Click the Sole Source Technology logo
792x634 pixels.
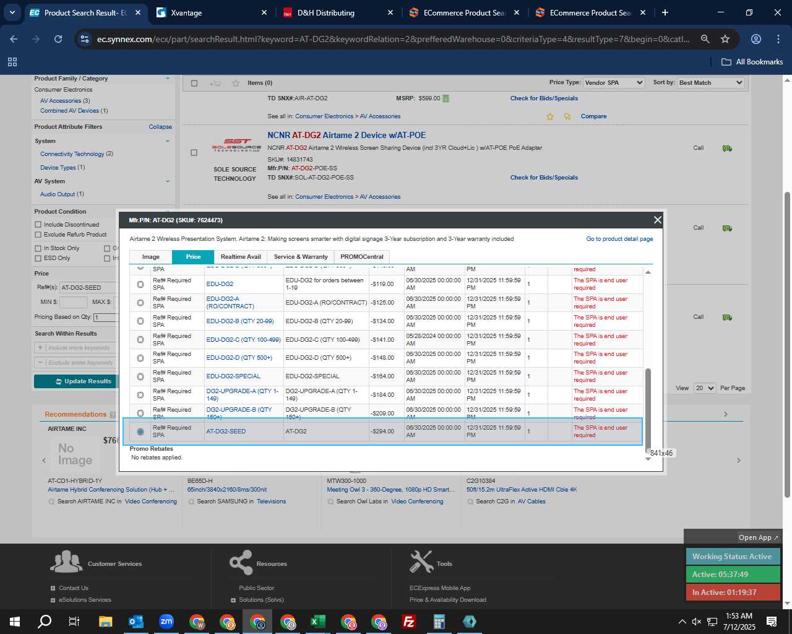click(236, 145)
